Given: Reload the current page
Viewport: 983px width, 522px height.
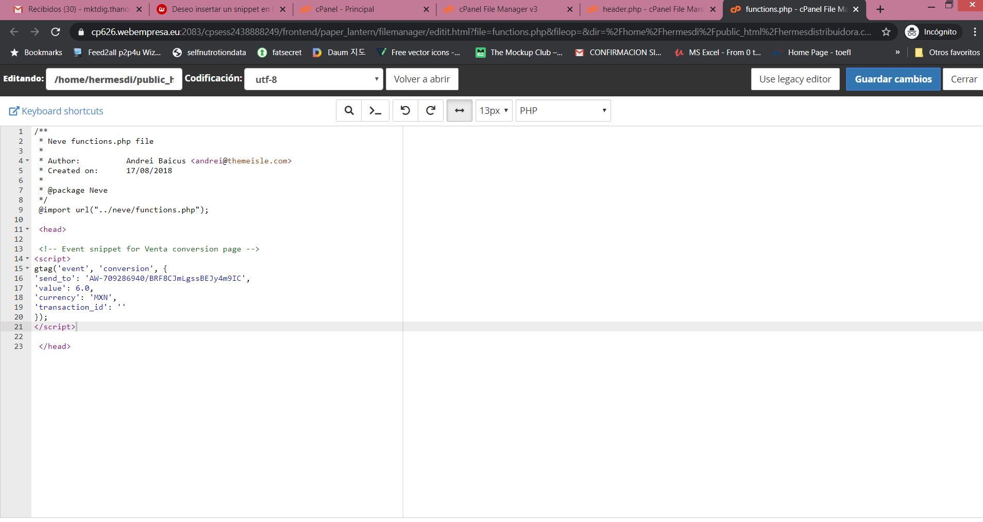Looking at the screenshot, I should click(55, 32).
